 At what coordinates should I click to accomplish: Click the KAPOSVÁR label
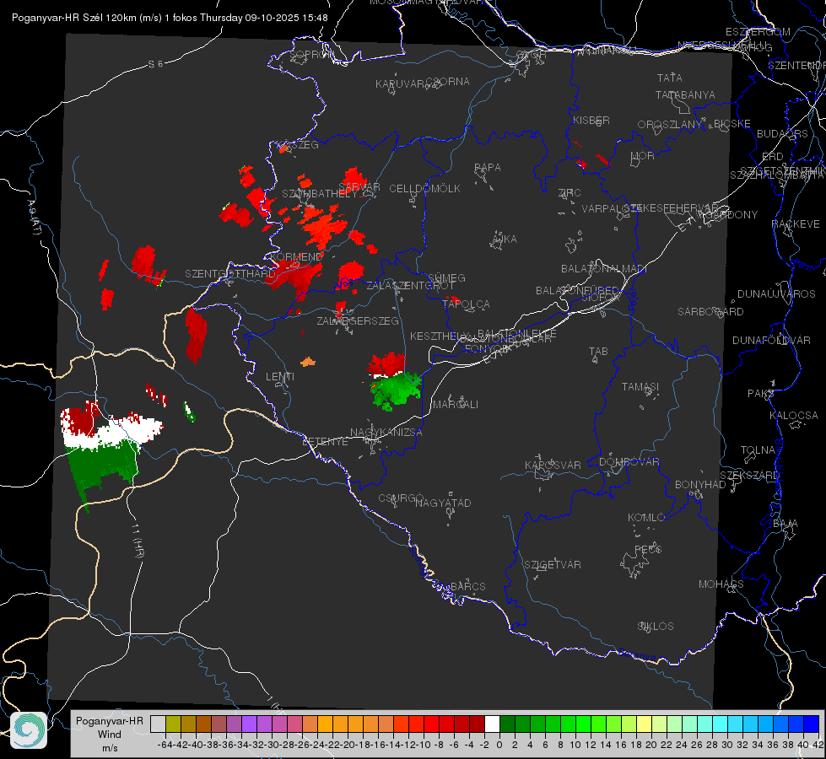pos(553,465)
